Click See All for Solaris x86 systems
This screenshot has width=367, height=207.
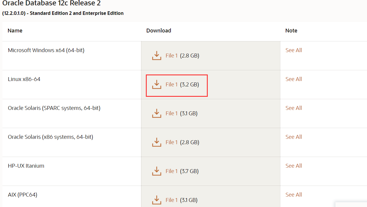click(293, 137)
